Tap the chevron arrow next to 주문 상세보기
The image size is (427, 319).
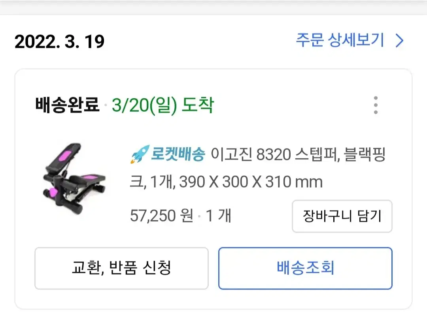(x=399, y=41)
